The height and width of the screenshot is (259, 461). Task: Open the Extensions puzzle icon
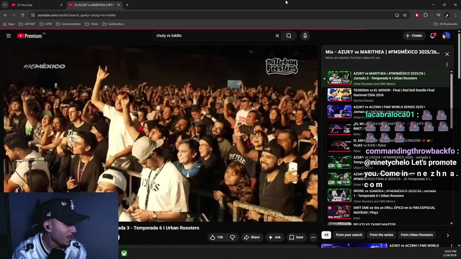(x=426, y=15)
